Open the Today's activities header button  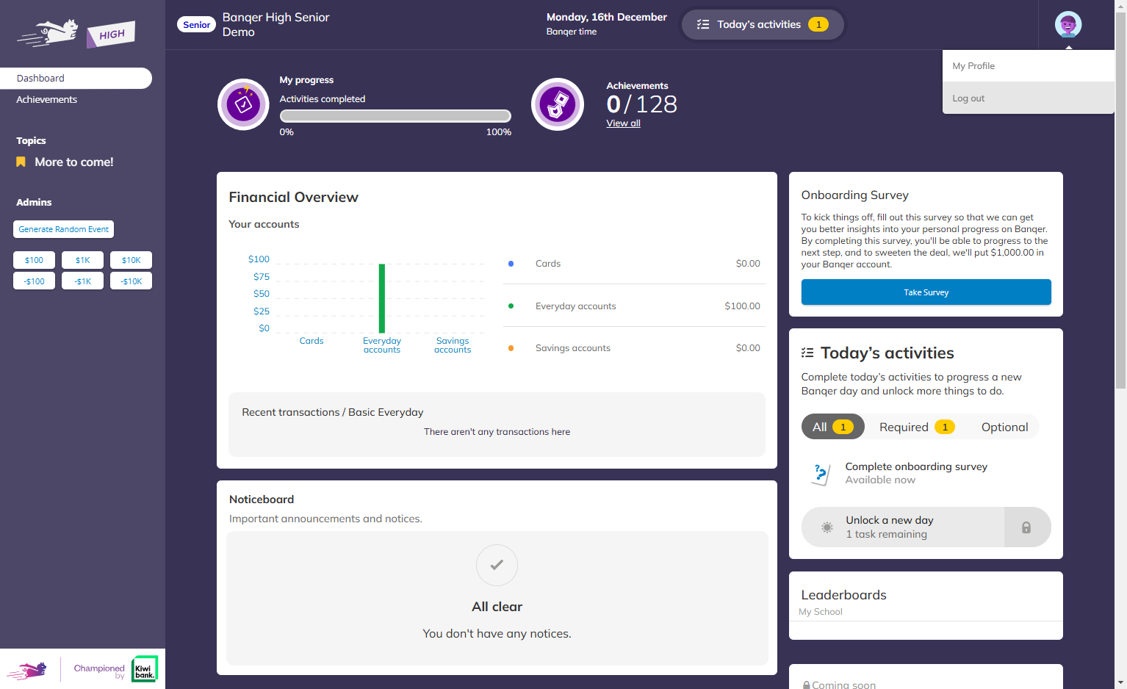coord(763,24)
